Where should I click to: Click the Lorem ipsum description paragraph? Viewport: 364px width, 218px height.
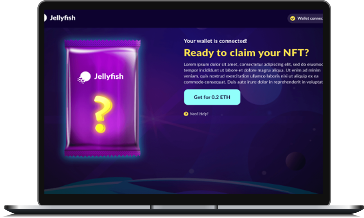pos(254,73)
